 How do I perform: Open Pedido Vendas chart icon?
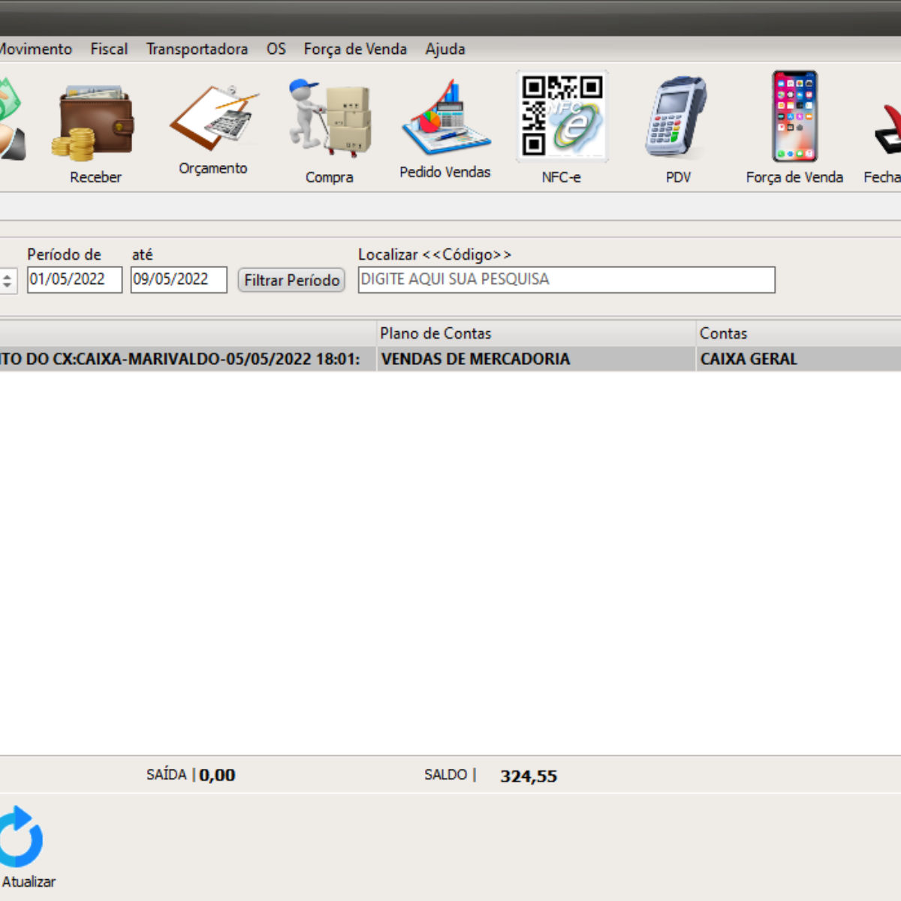(x=445, y=119)
